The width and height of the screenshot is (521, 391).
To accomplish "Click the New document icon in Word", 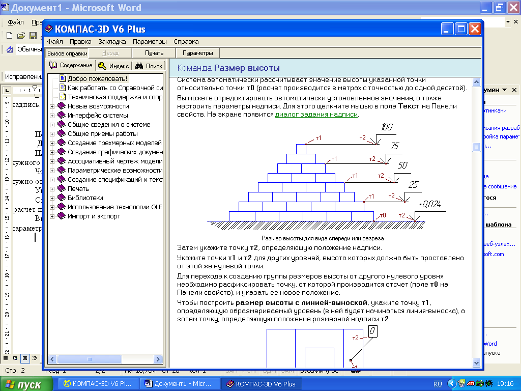I will [x=9, y=35].
